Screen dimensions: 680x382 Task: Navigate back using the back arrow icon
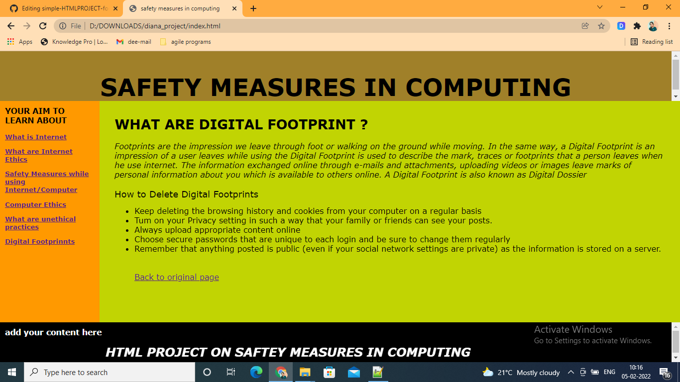coord(10,26)
